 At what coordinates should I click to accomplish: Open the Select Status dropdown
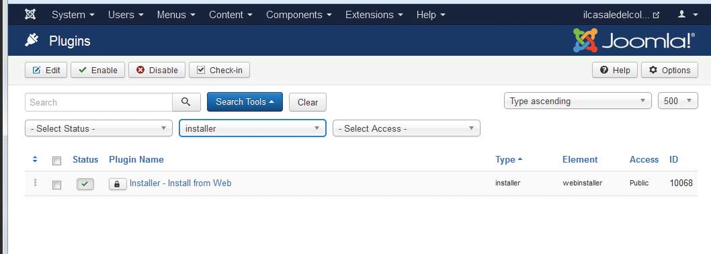pyautogui.click(x=99, y=128)
